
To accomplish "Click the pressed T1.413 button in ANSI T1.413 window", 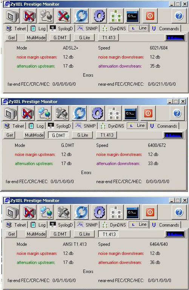I will 109,234.
